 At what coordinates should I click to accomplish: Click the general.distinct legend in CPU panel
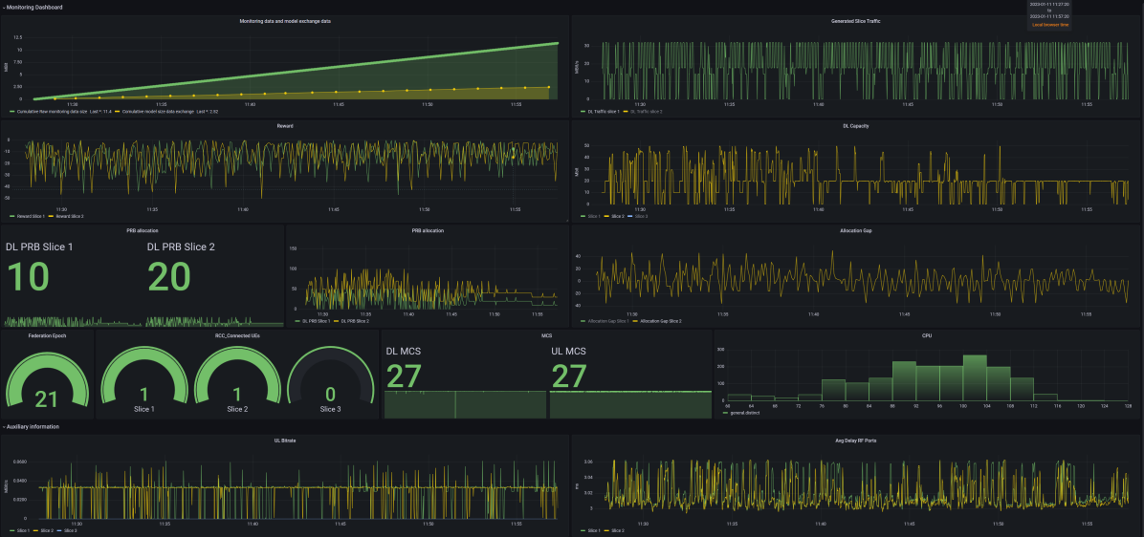(x=743, y=414)
